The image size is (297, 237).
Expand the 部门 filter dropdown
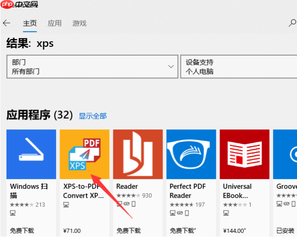(x=92, y=67)
